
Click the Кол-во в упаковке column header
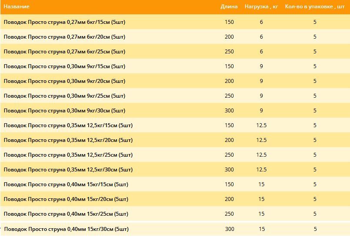pyautogui.click(x=315, y=7)
